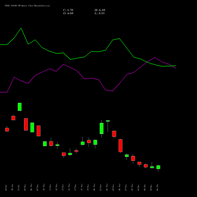The height and width of the screenshot is (197, 197).
Task: Click the long red candle above 26 Nov
Action: click(x=121, y=145)
